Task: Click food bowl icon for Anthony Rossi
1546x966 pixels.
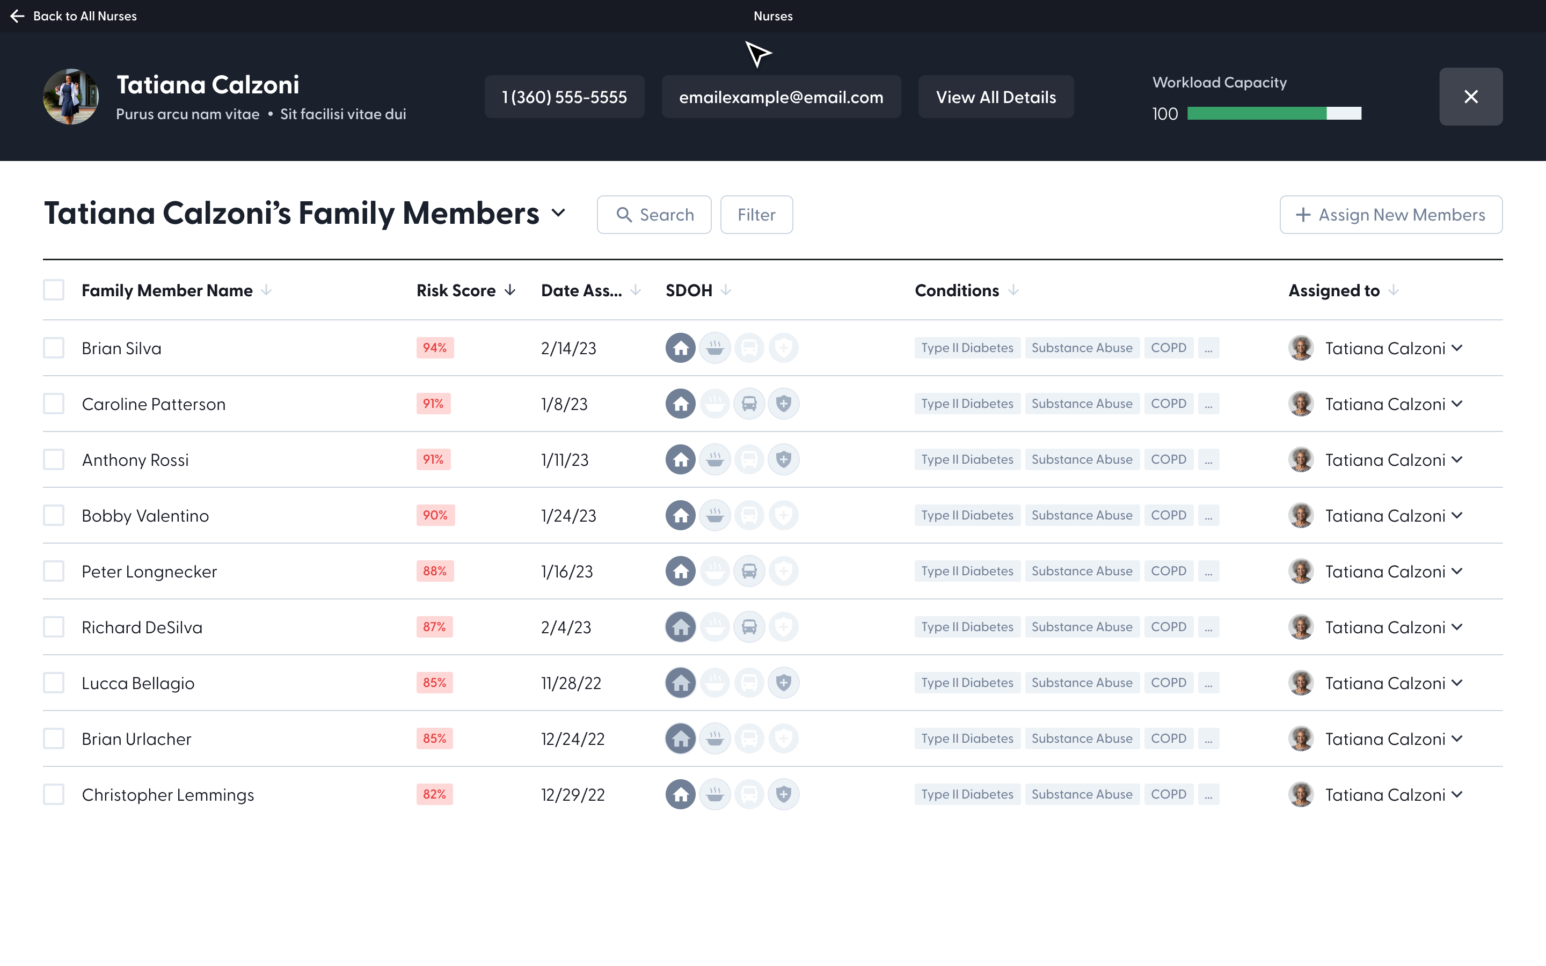Action: click(x=715, y=459)
